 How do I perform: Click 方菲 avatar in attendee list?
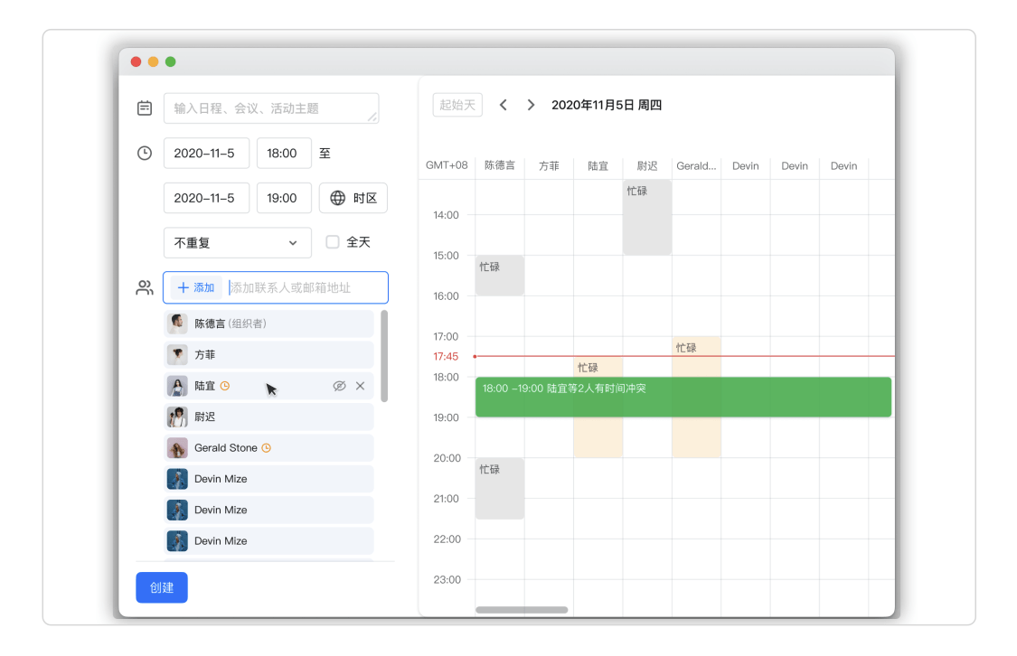point(177,354)
